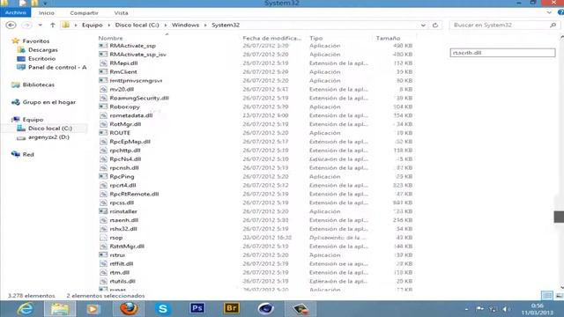This screenshot has height=317, width=564.
Task: Select the RMActivate_ssp application icon
Action: 103,46
